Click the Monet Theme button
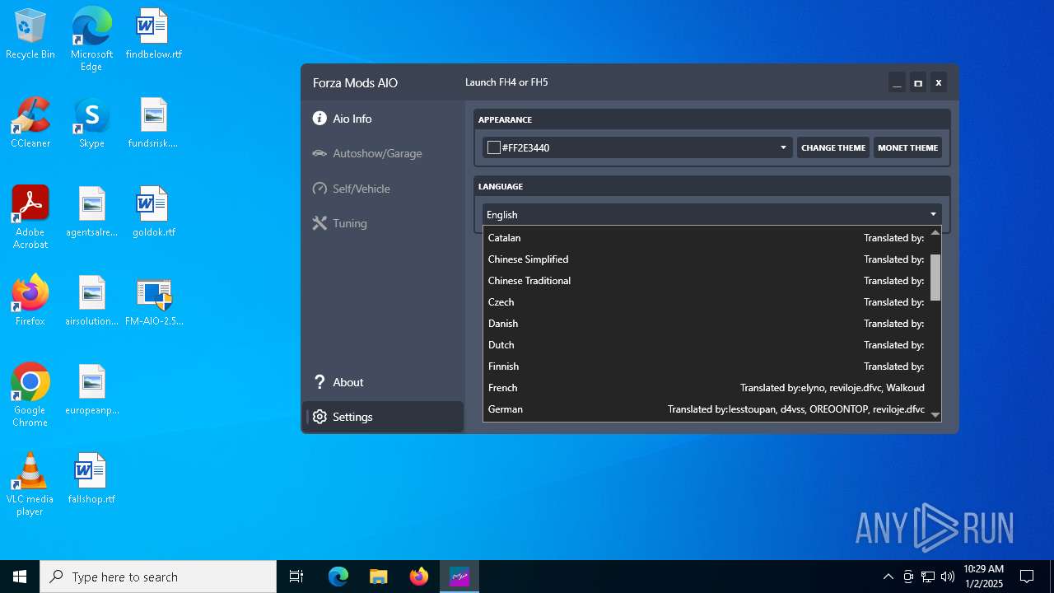This screenshot has width=1054, height=593. tap(907, 147)
